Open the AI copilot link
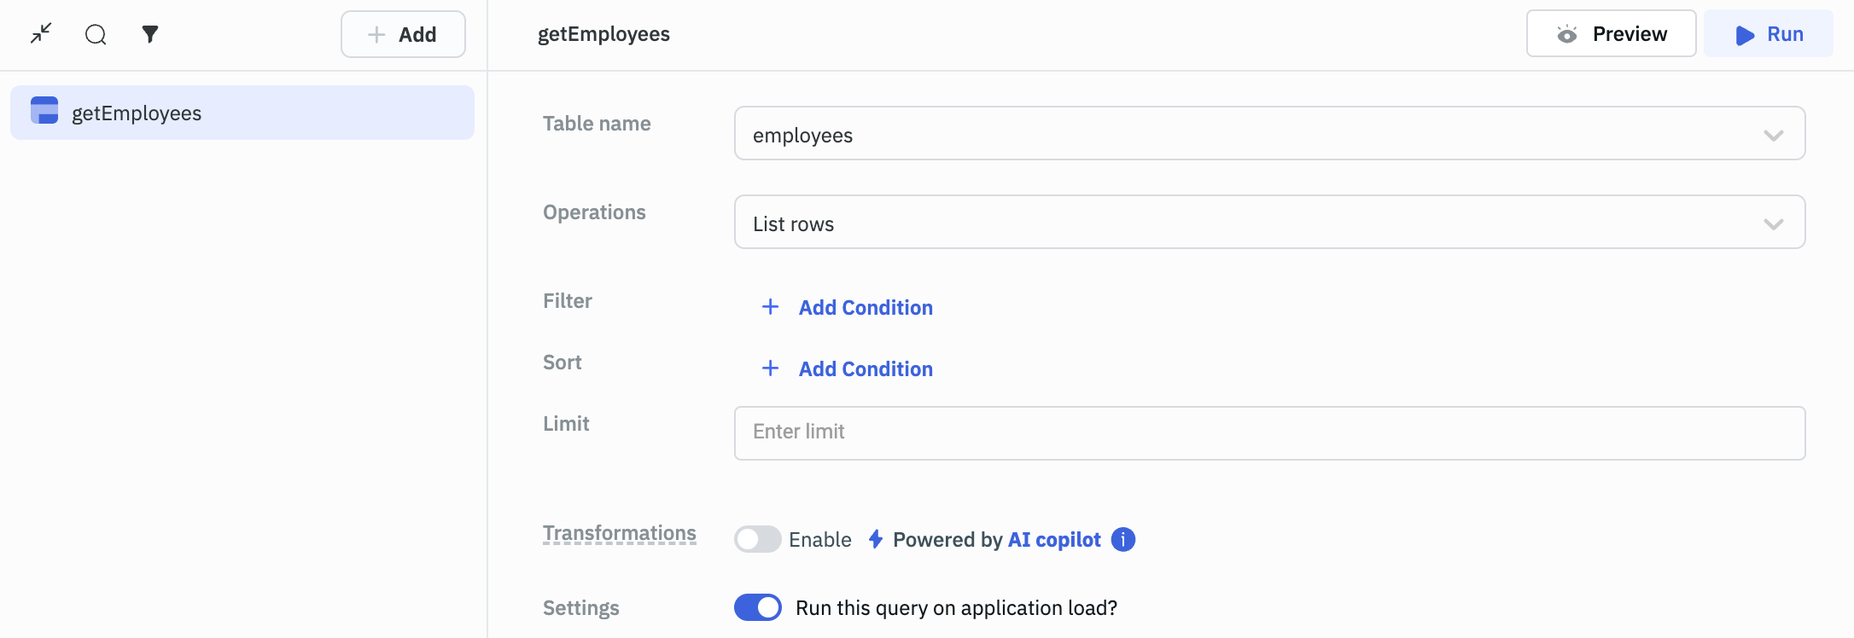Screen dimensions: 1854x638 1054,540
